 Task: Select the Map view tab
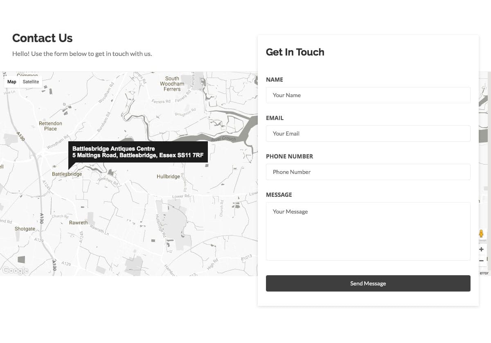tap(12, 82)
